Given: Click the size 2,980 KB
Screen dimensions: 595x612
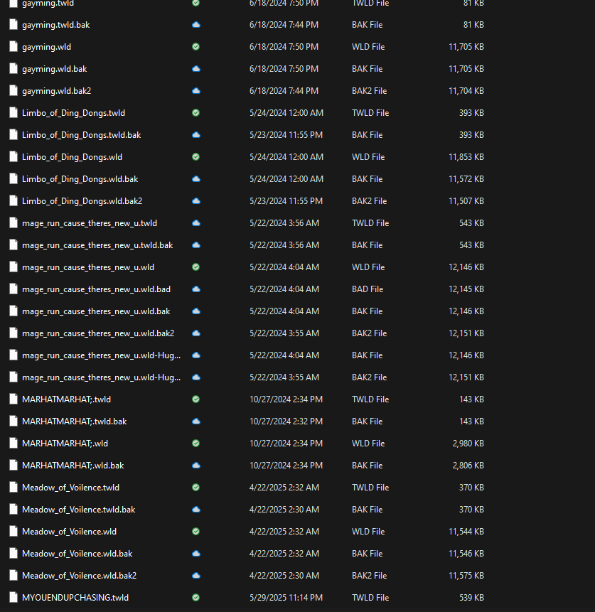Looking at the screenshot, I should (x=468, y=444).
